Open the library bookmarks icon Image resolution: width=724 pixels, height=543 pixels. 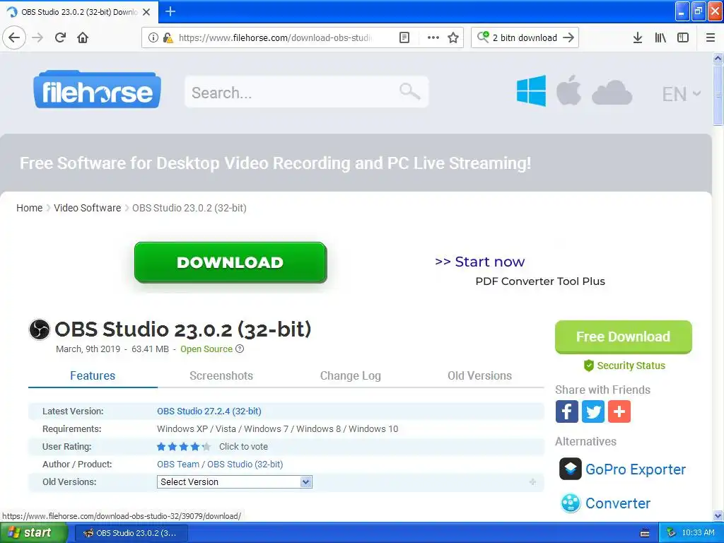pos(660,37)
